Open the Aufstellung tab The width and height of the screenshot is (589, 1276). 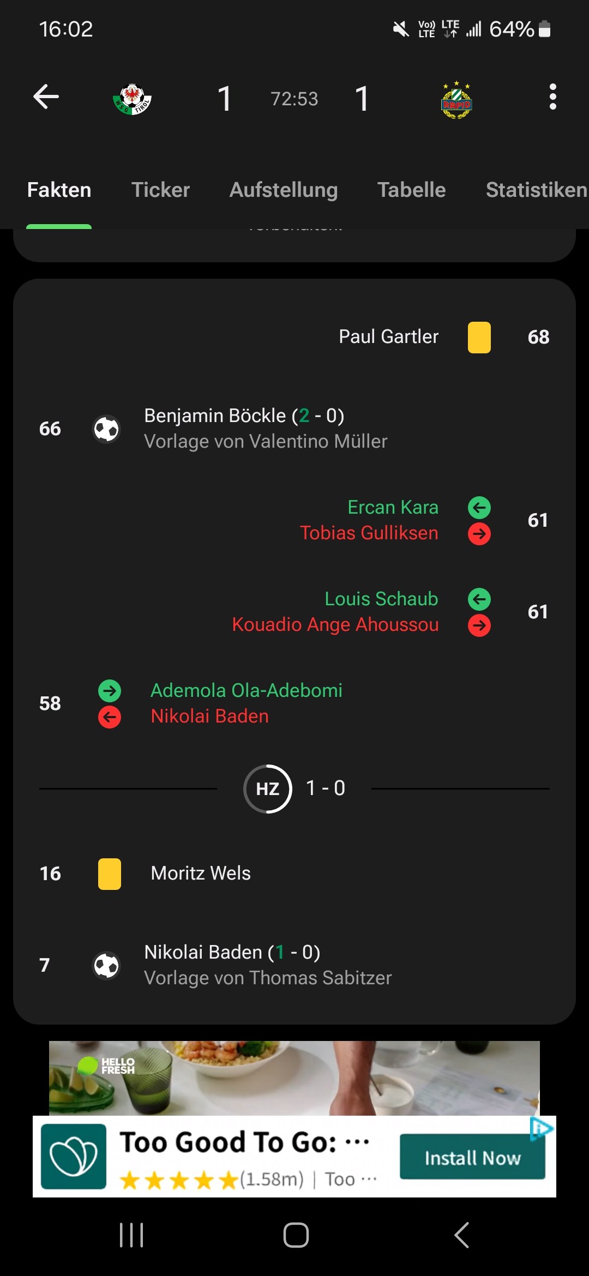click(x=284, y=190)
